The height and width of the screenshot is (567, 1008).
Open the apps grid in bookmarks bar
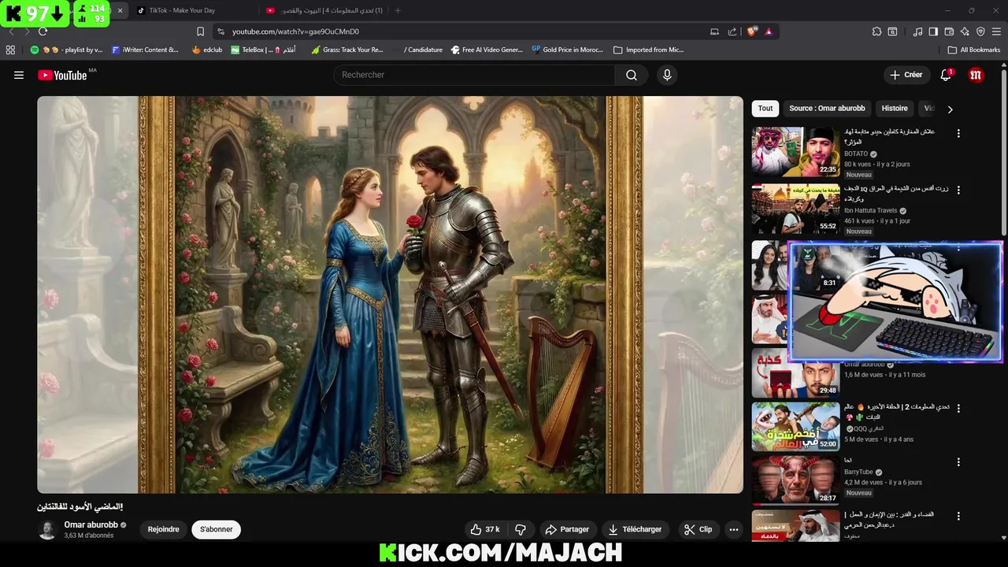[10, 50]
